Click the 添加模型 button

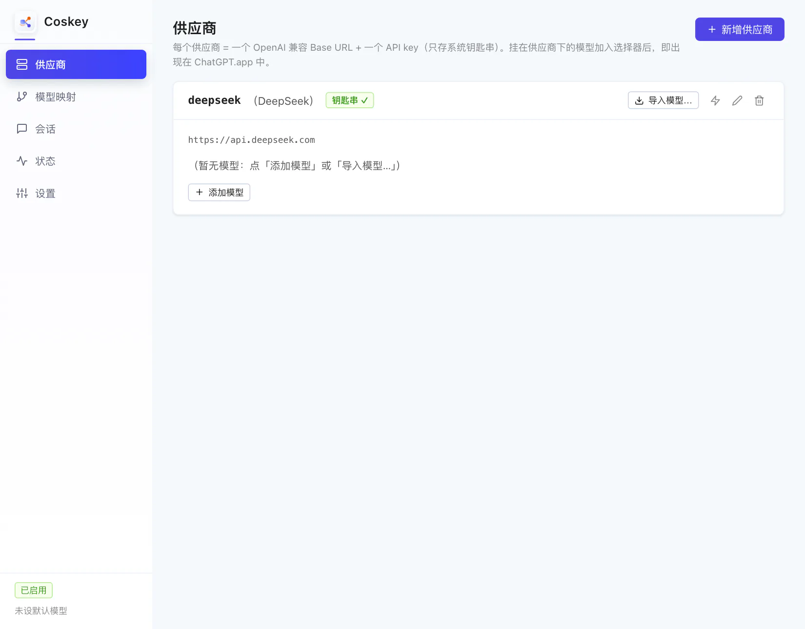pos(219,192)
